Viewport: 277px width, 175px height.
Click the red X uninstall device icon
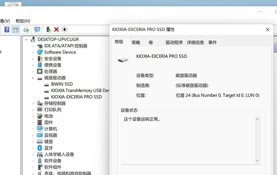(56, 29)
